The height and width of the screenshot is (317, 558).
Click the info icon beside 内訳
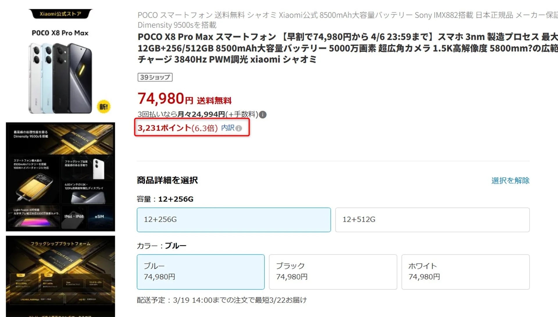[x=239, y=128]
